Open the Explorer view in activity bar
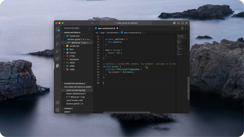 pos(58,29)
